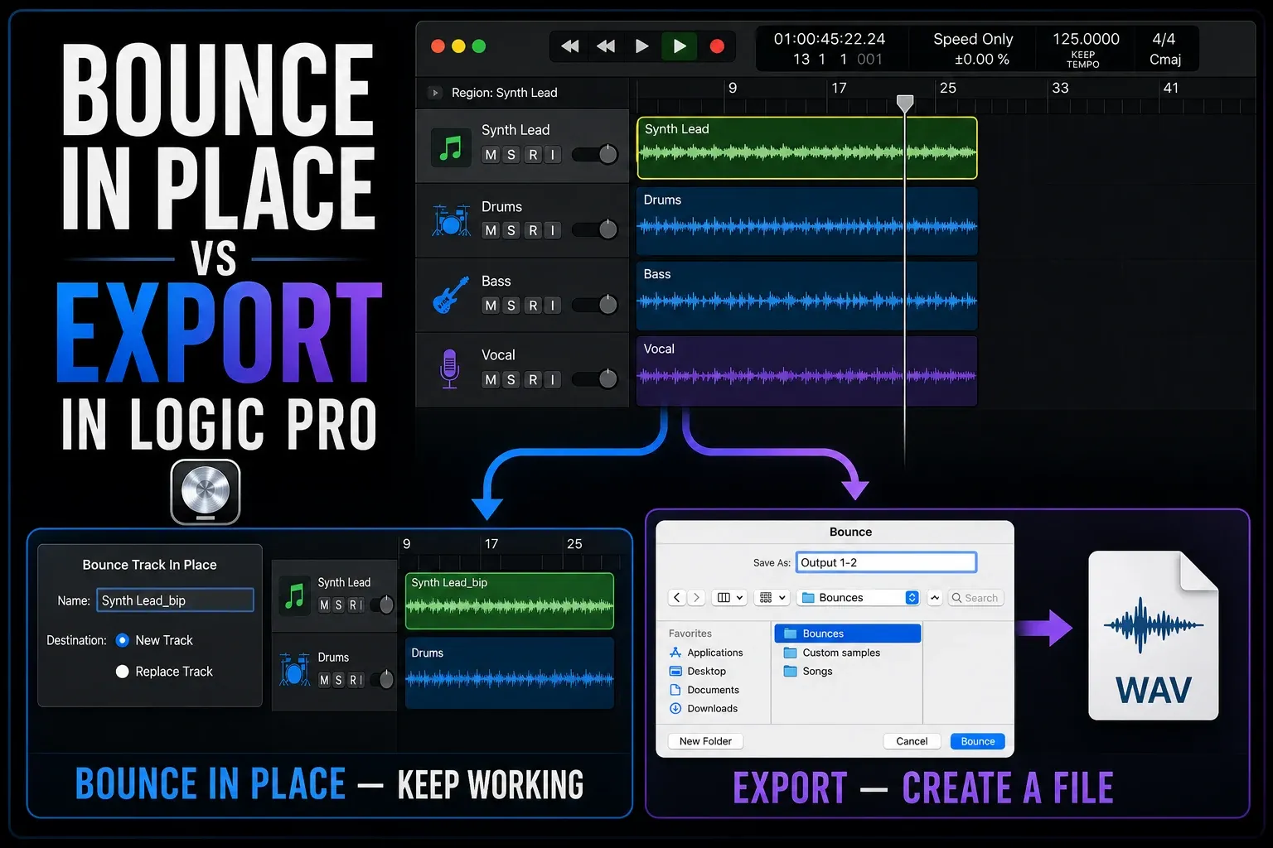Click the Synth Lead_bip bounced region
This screenshot has width=1273, height=848.
point(510,601)
